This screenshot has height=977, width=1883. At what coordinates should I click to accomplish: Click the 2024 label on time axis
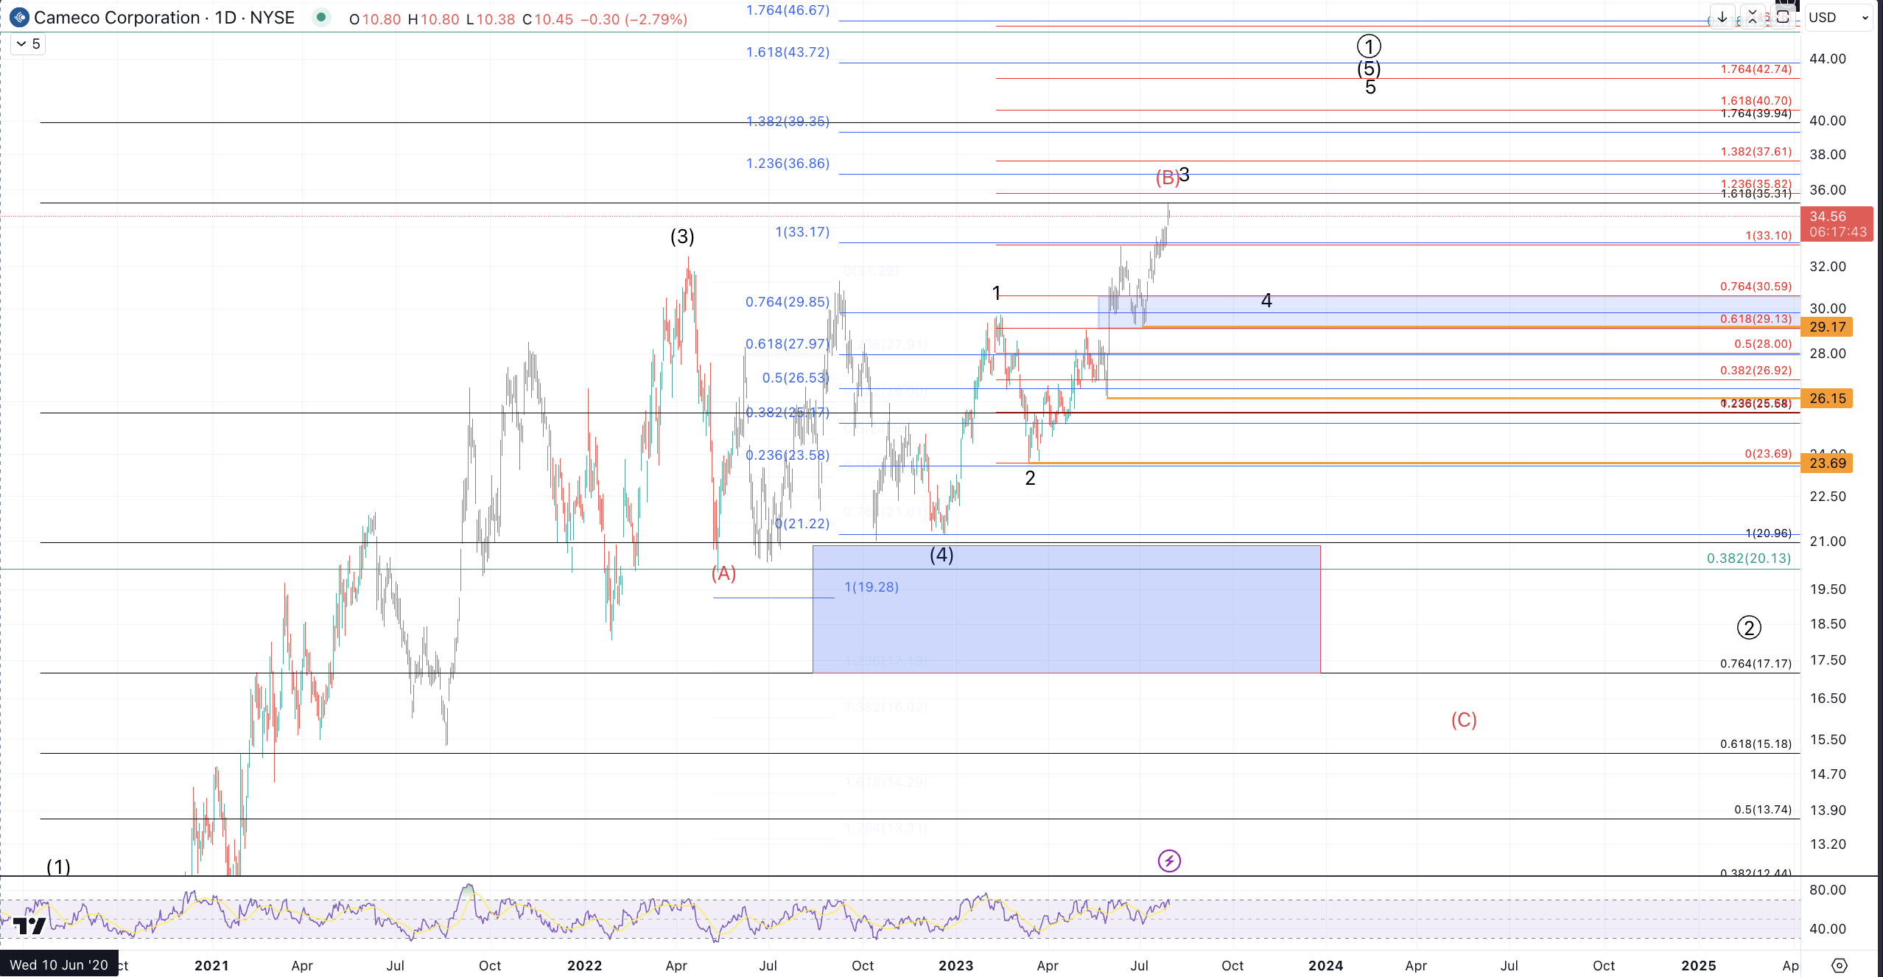coord(1325,966)
